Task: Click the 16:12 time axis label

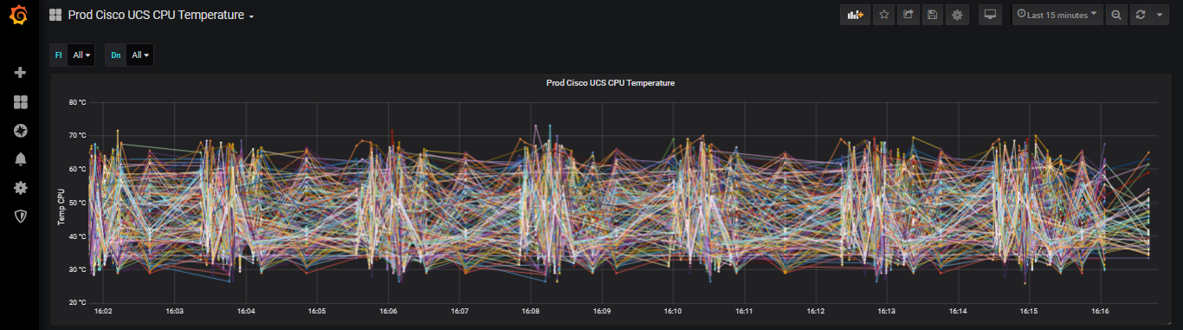Action: click(815, 310)
